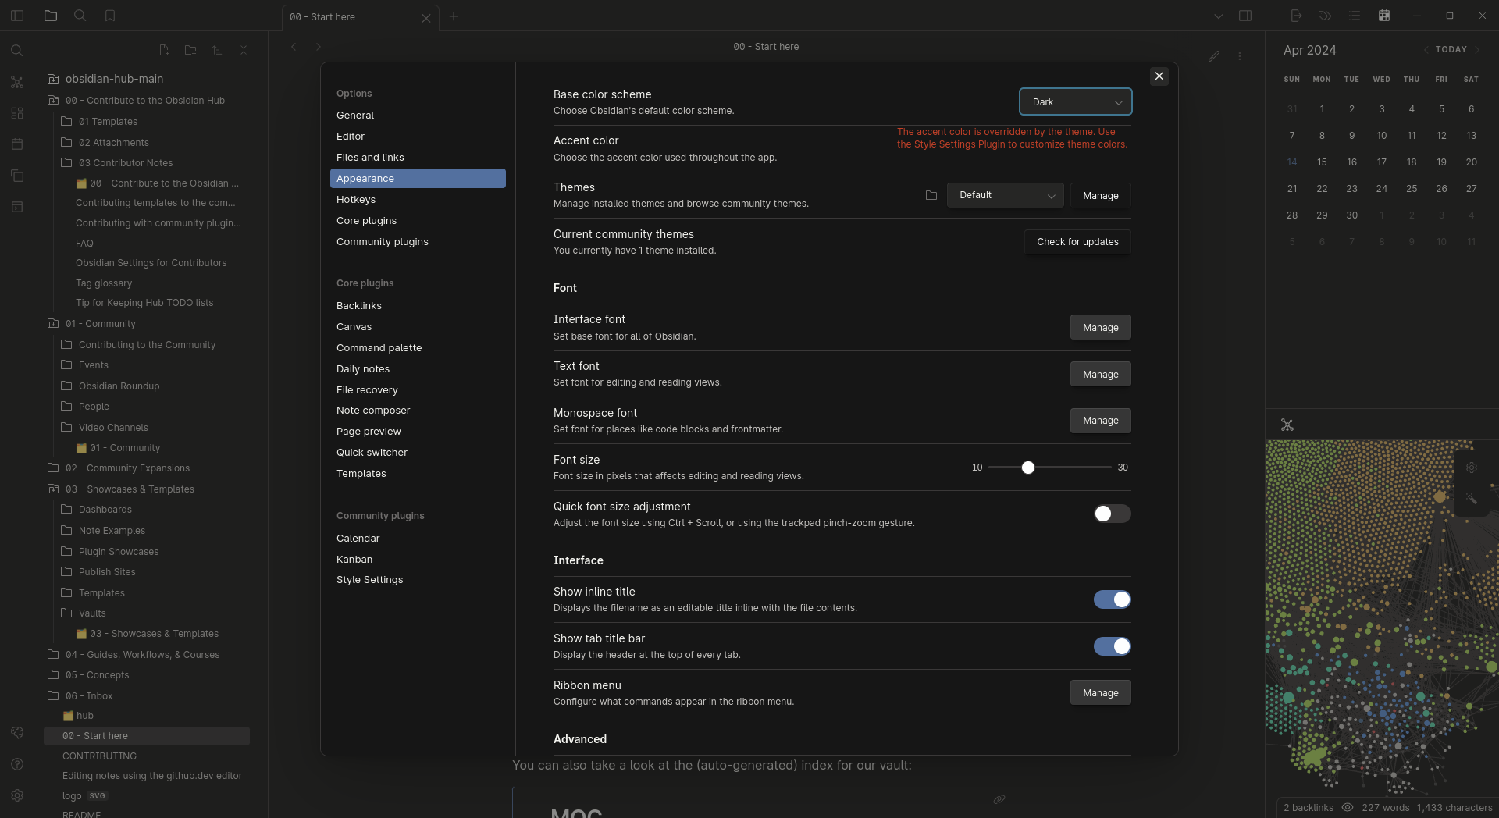The height and width of the screenshot is (818, 1499).
Task: Open the General settings section
Action: 418,116
